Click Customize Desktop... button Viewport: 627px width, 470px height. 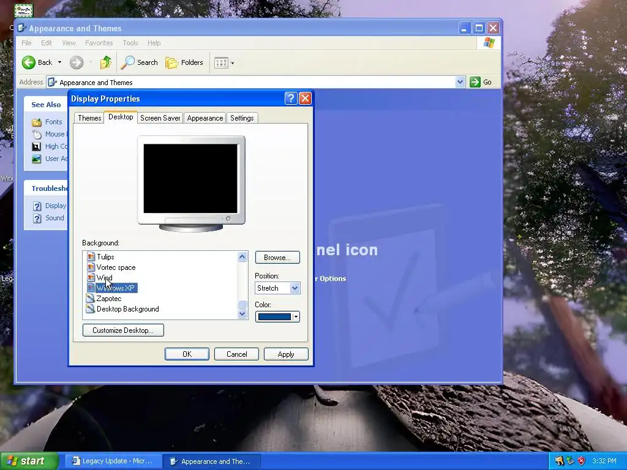pyautogui.click(x=123, y=330)
